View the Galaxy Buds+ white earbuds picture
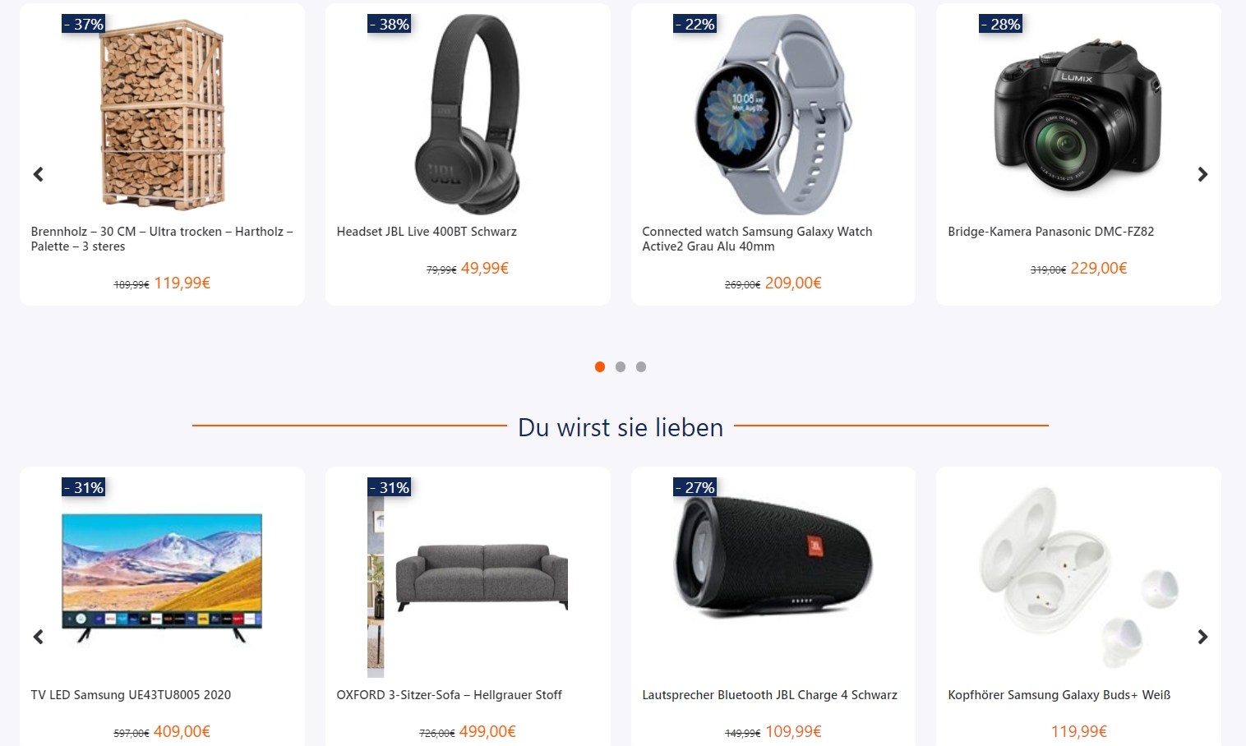Image resolution: width=1246 pixels, height=746 pixels. [1078, 578]
